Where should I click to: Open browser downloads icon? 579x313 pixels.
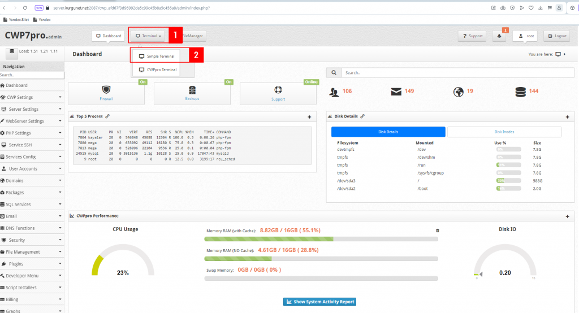(x=540, y=8)
